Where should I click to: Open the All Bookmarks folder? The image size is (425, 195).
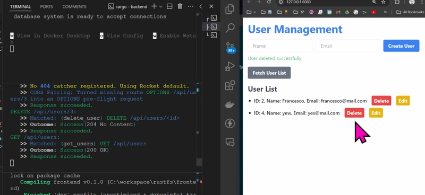(x=411, y=12)
